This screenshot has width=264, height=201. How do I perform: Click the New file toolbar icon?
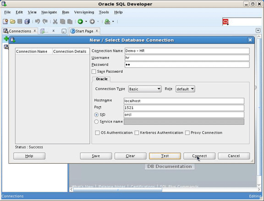(x=5, y=22)
